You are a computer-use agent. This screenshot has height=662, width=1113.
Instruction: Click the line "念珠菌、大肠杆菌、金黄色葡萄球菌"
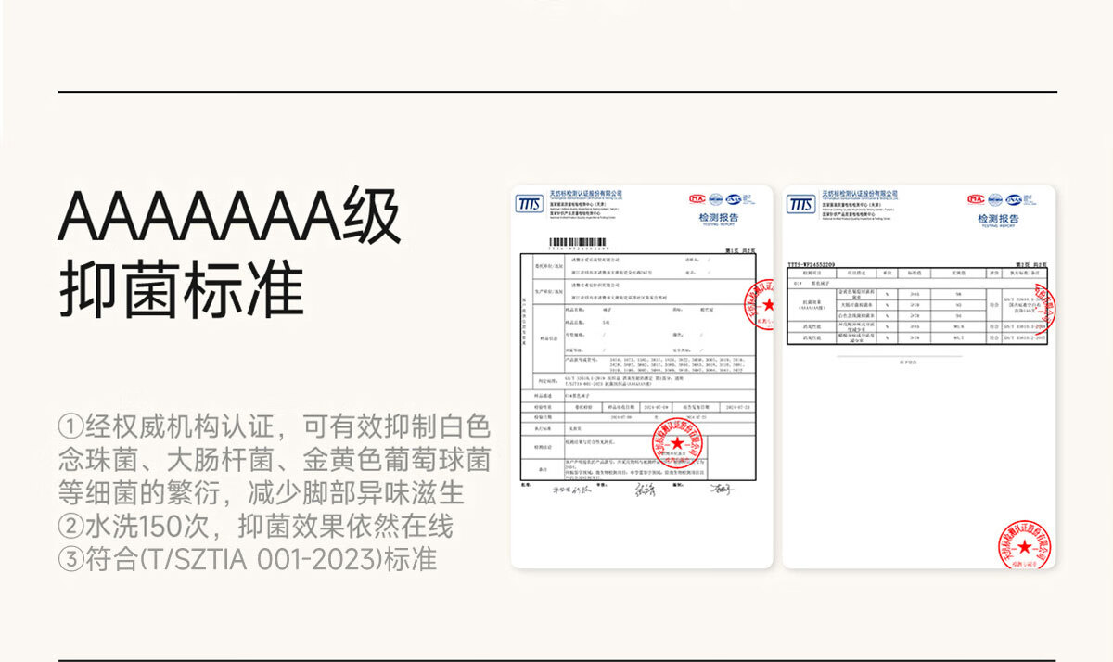coord(274,460)
